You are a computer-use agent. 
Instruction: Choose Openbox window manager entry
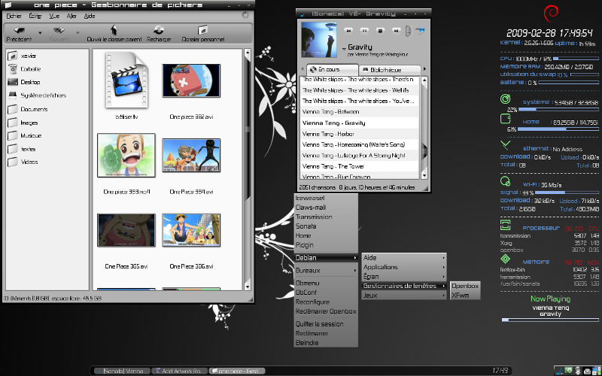click(465, 286)
